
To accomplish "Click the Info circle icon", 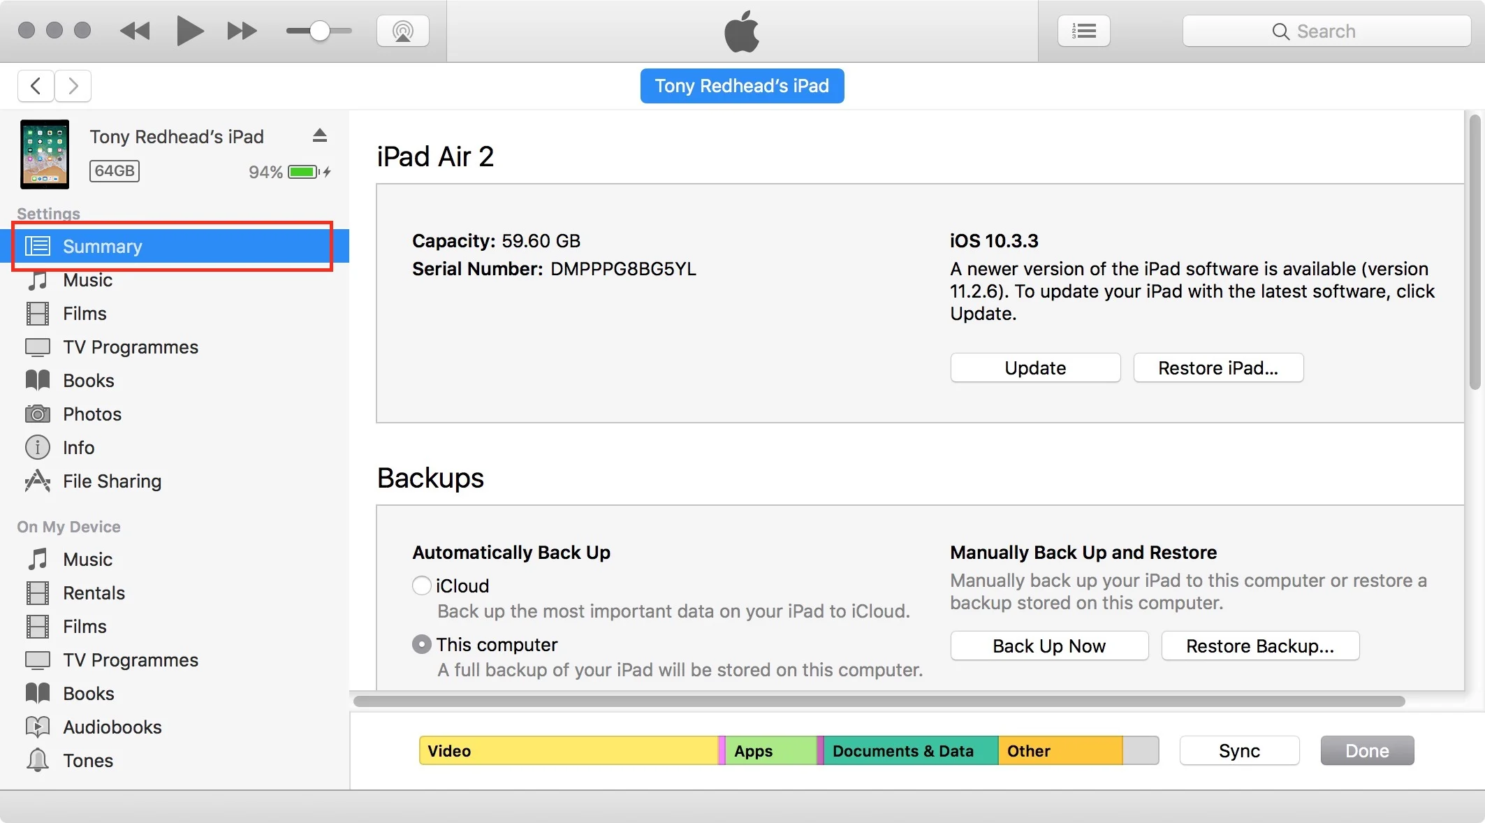I will (38, 448).
